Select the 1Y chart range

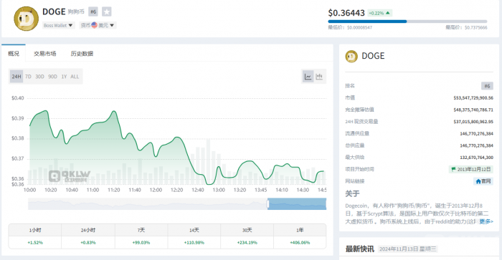tap(64, 77)
